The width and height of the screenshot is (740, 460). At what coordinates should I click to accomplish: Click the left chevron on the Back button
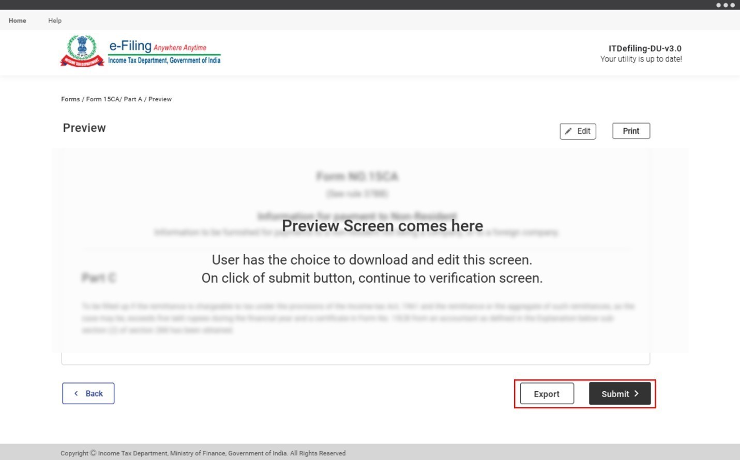pyautogui.click(x=76, y=394)
